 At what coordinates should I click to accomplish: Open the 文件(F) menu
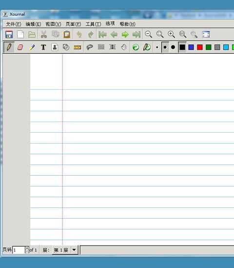[x=14, y=24]
